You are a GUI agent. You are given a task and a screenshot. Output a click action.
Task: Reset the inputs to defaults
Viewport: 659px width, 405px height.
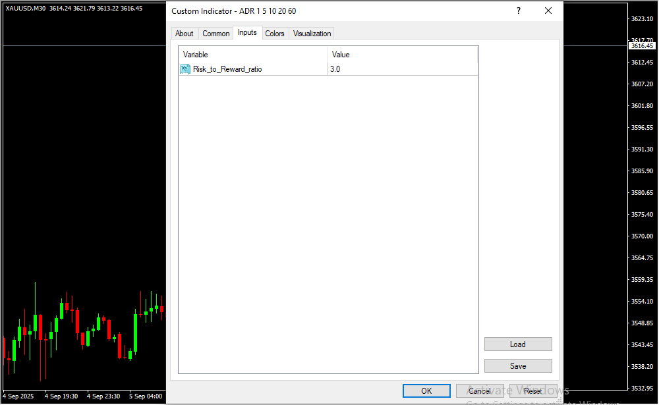(533, 391)
